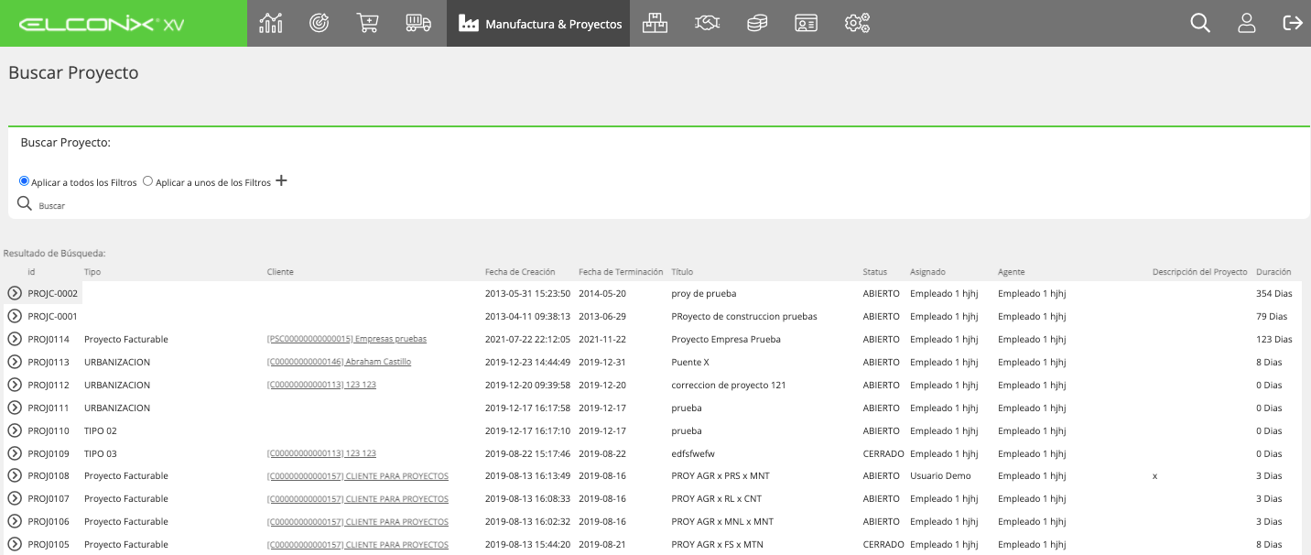Expand project row PROJC-0002

click(x=15, y=293)
